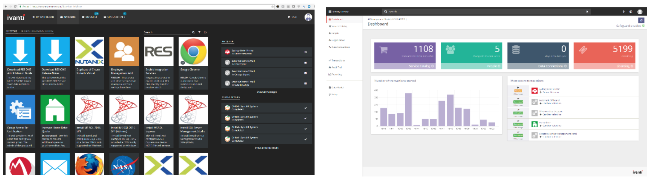The image size is (650, 188).
Task: Toggle the hamburger menu in dashboard window
Action: coord(330,12)
